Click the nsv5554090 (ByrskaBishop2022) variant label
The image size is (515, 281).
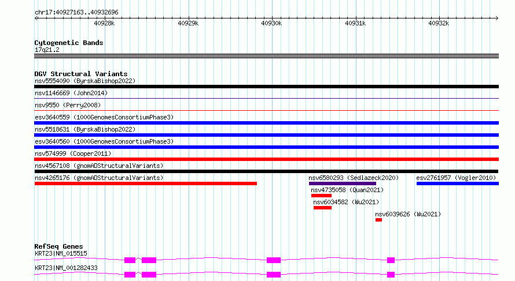pyautogui.click(x=85, y=81)
